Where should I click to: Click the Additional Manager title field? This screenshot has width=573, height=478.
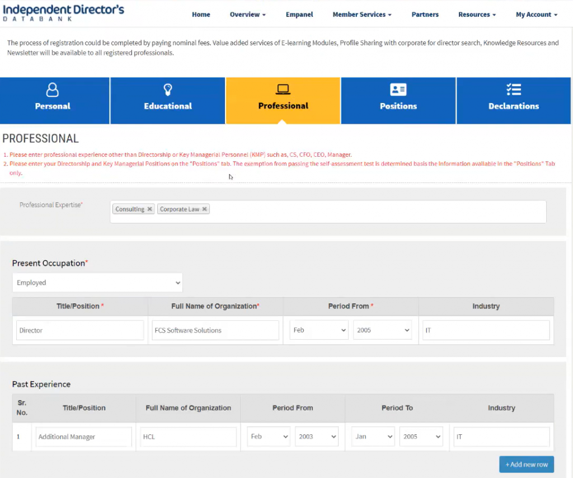click(83, 437)
